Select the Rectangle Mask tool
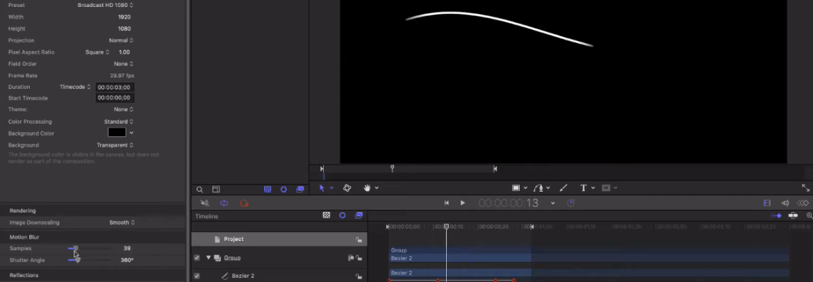Image resolution: width=813 pixels, height=282 pixels. click(606, 188)
